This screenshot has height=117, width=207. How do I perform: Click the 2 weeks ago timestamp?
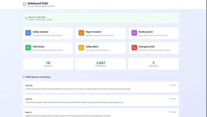click(172, 112)
